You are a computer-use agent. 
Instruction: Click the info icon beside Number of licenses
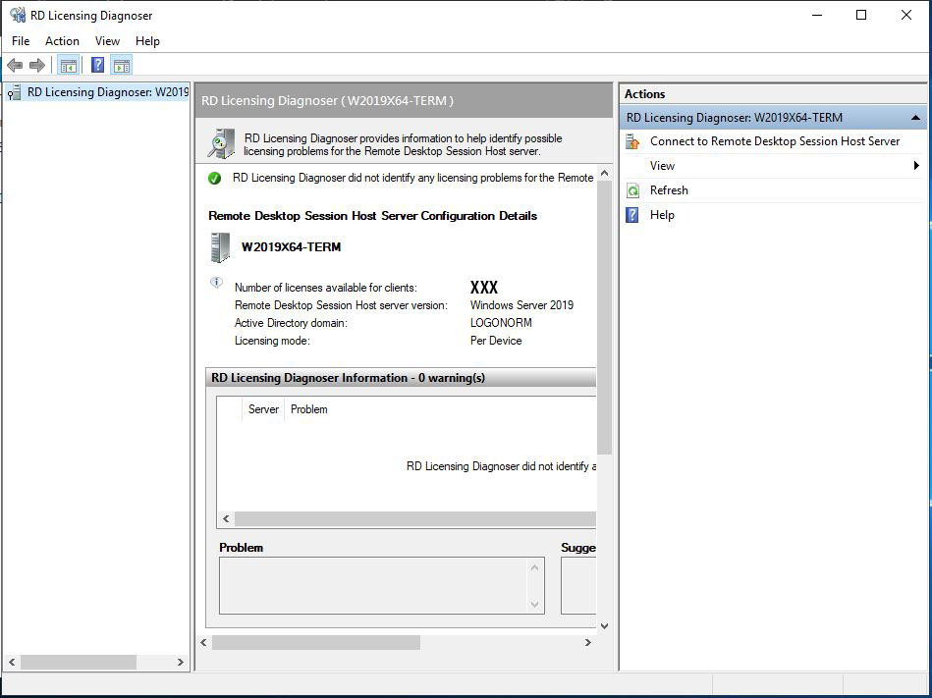click(x=216, y=283)
